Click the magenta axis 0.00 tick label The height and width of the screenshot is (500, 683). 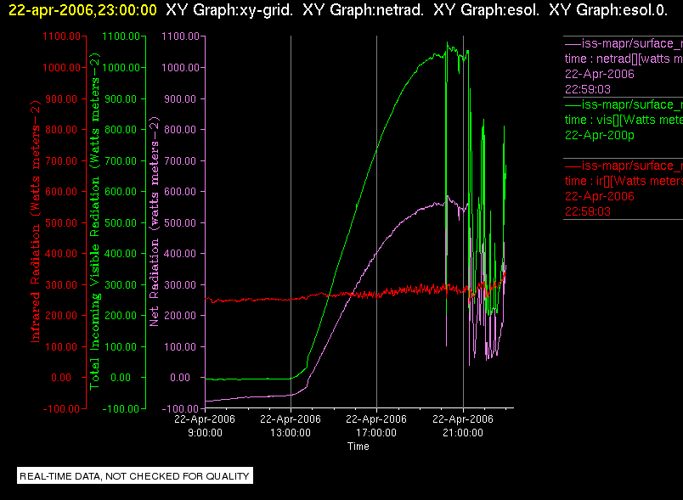(180, 378)
